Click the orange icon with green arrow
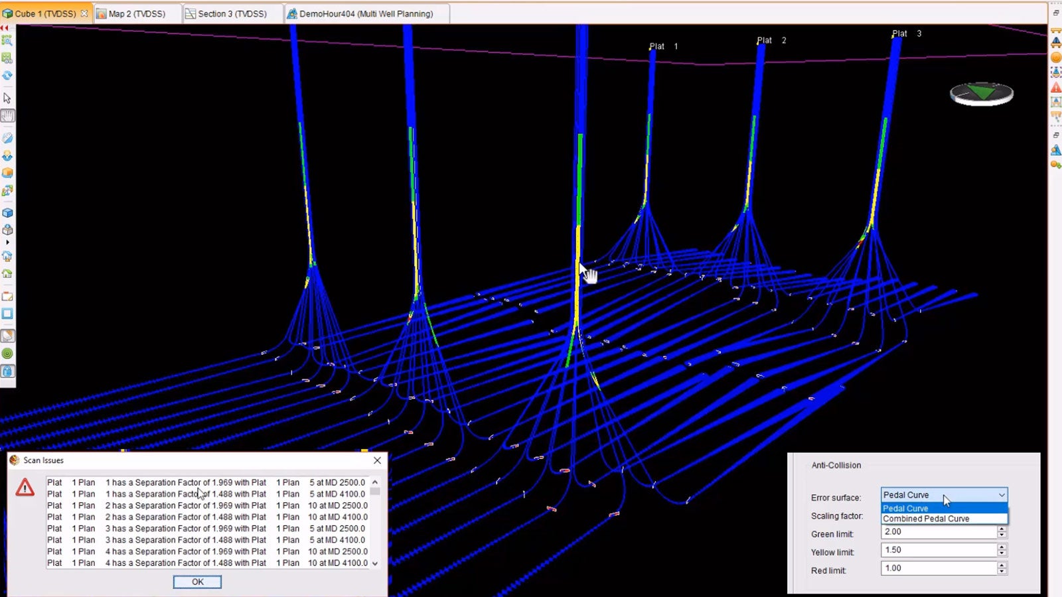The height and width of the screenshot is (597, 1062). pos(1055,165)
